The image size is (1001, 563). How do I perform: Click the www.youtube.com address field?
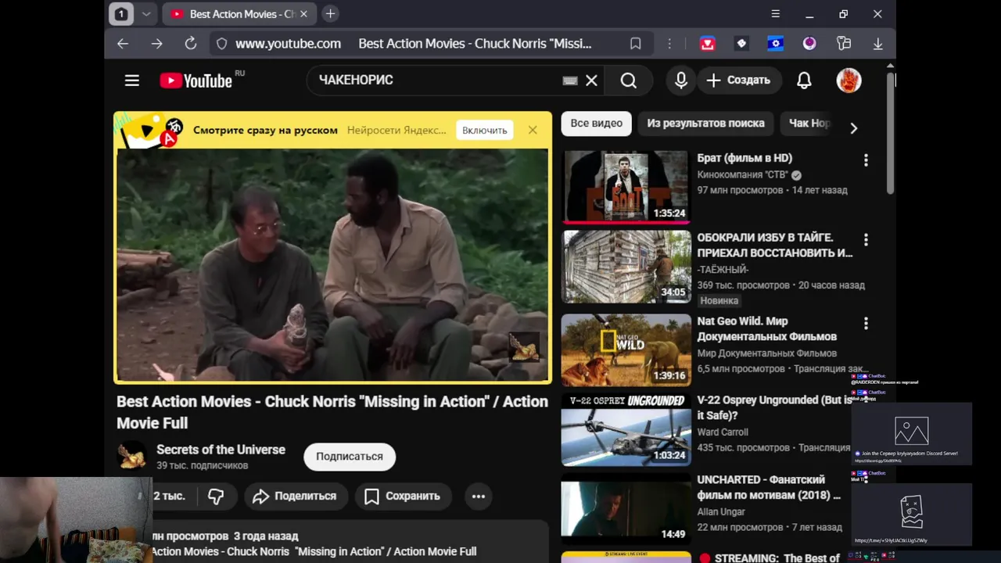[288, 44]
